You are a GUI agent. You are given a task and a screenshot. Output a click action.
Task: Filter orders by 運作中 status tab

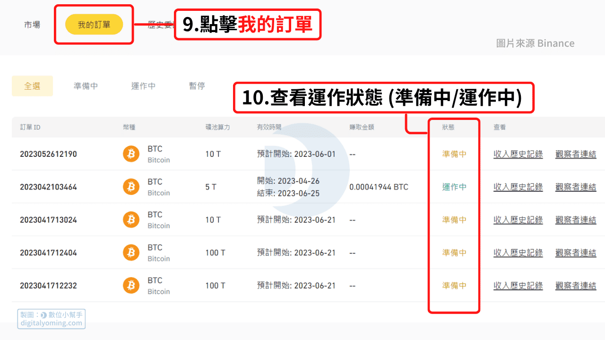pyautogui.click(x=143, y=86)
